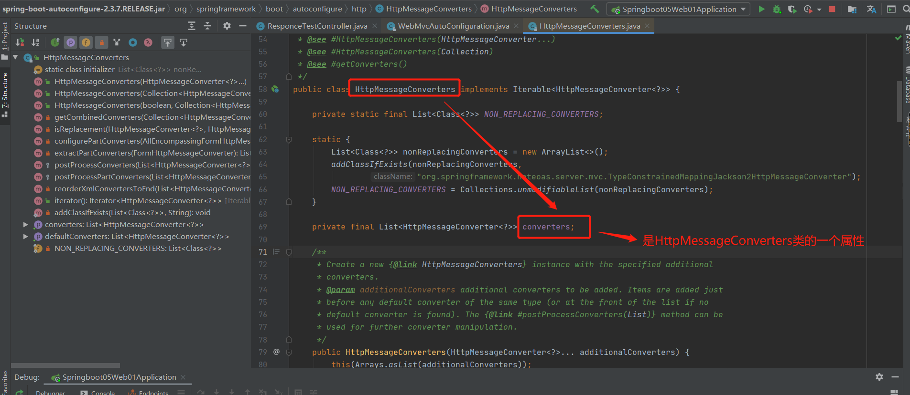The image size is (910, 395).
Task: Open Project Structure dialog
Action: (x=852, y=9)
